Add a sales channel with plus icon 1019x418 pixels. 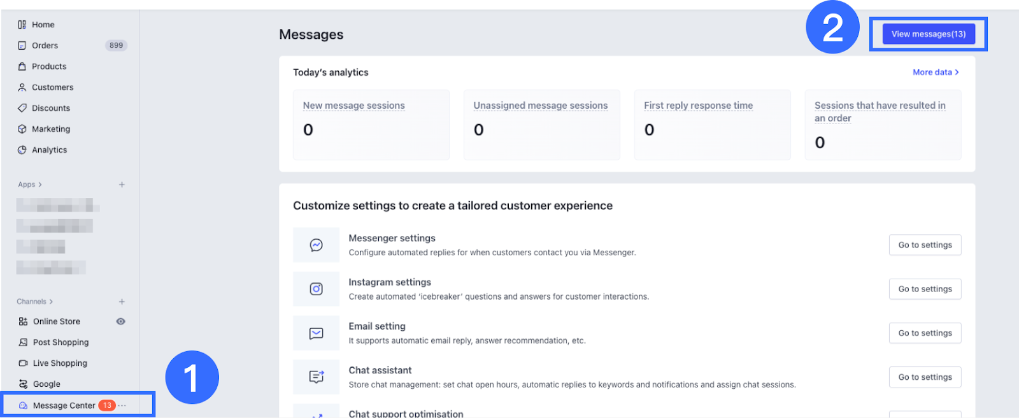122,302
